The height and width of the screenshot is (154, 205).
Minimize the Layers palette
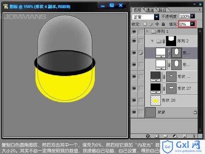(195, 4)
